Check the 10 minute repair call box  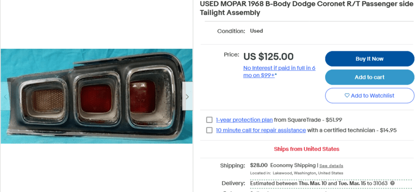[210, 130]
